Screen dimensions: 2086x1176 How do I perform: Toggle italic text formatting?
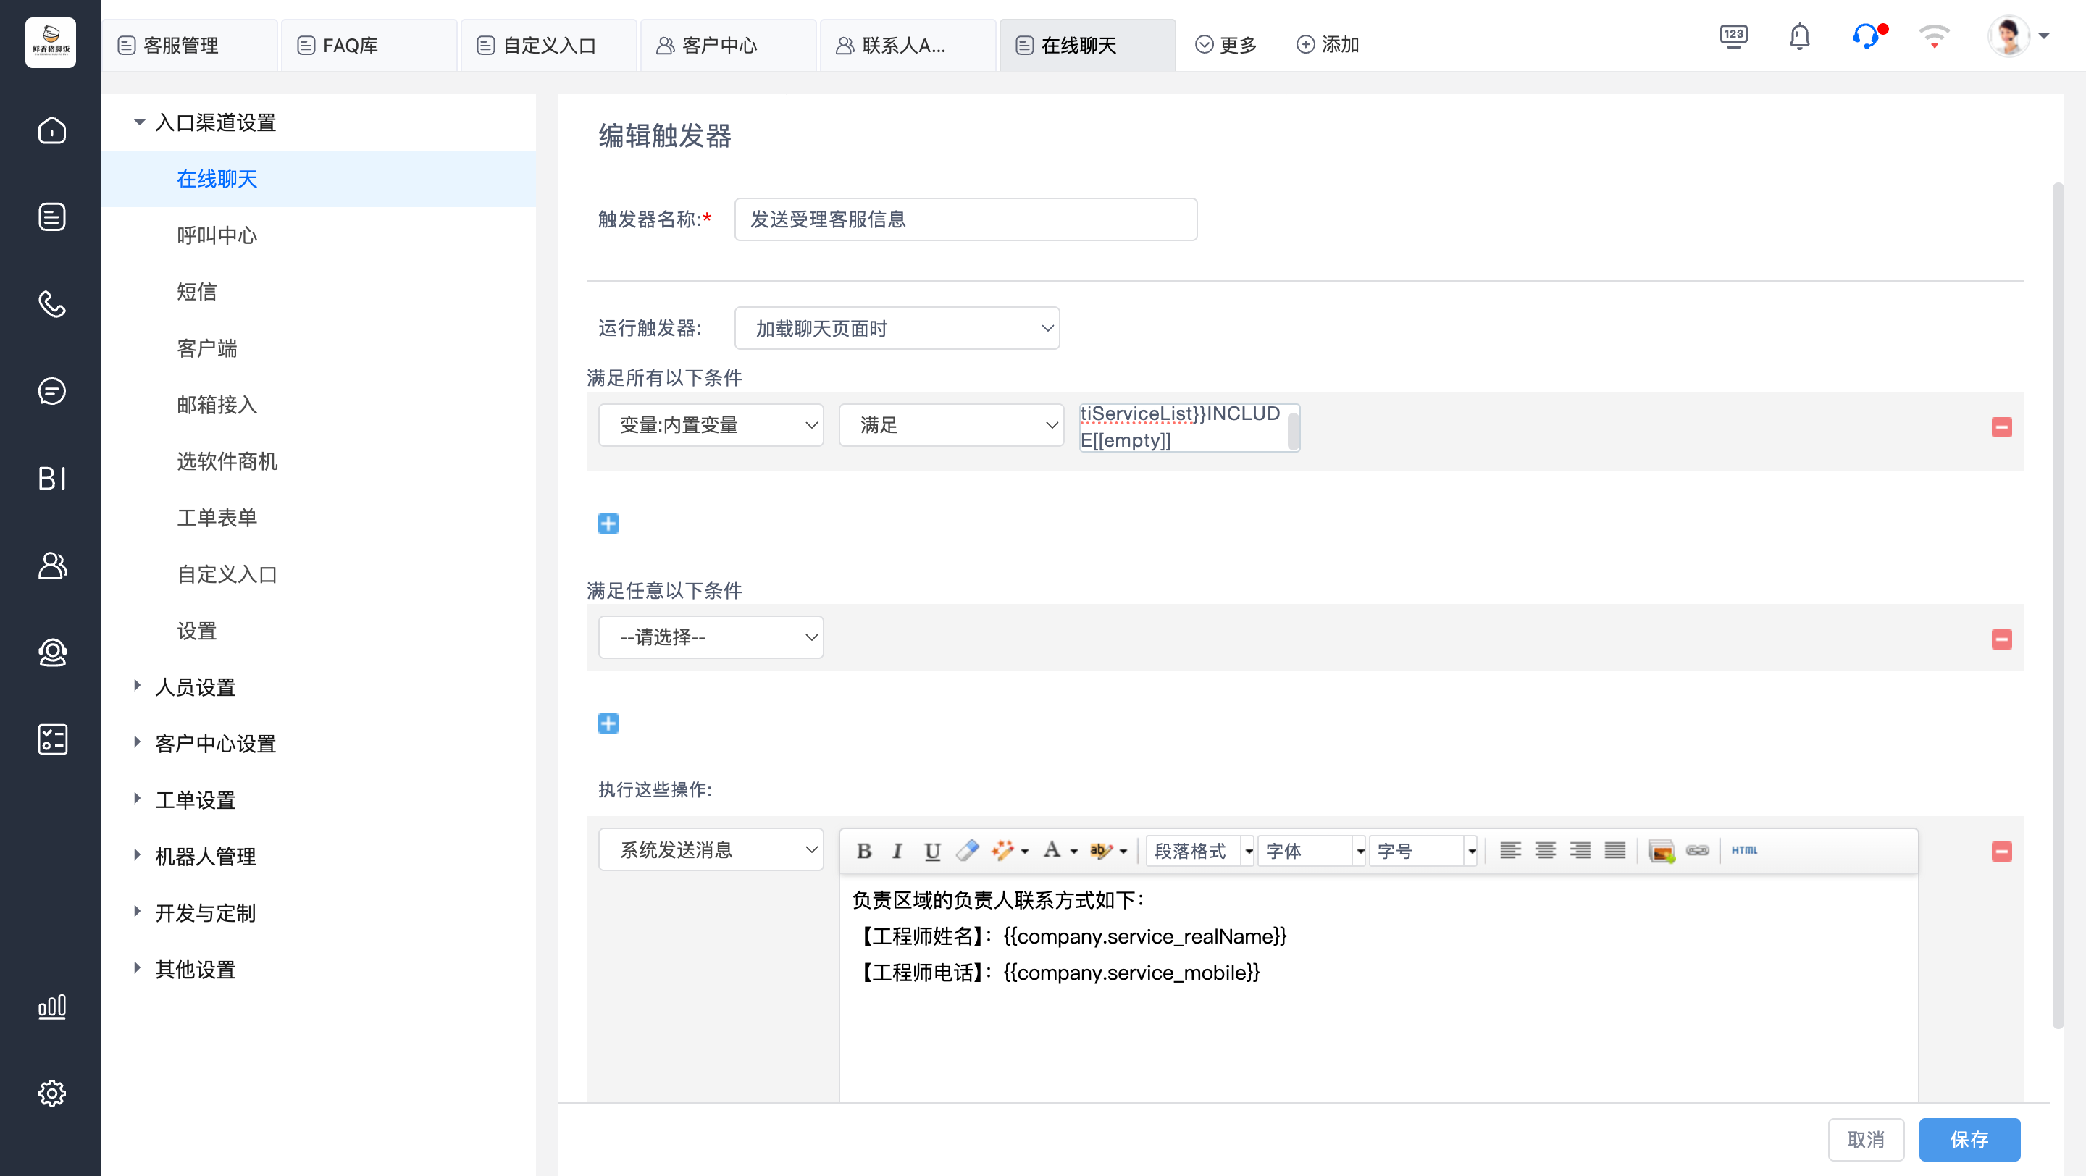[x=897, y=851]
